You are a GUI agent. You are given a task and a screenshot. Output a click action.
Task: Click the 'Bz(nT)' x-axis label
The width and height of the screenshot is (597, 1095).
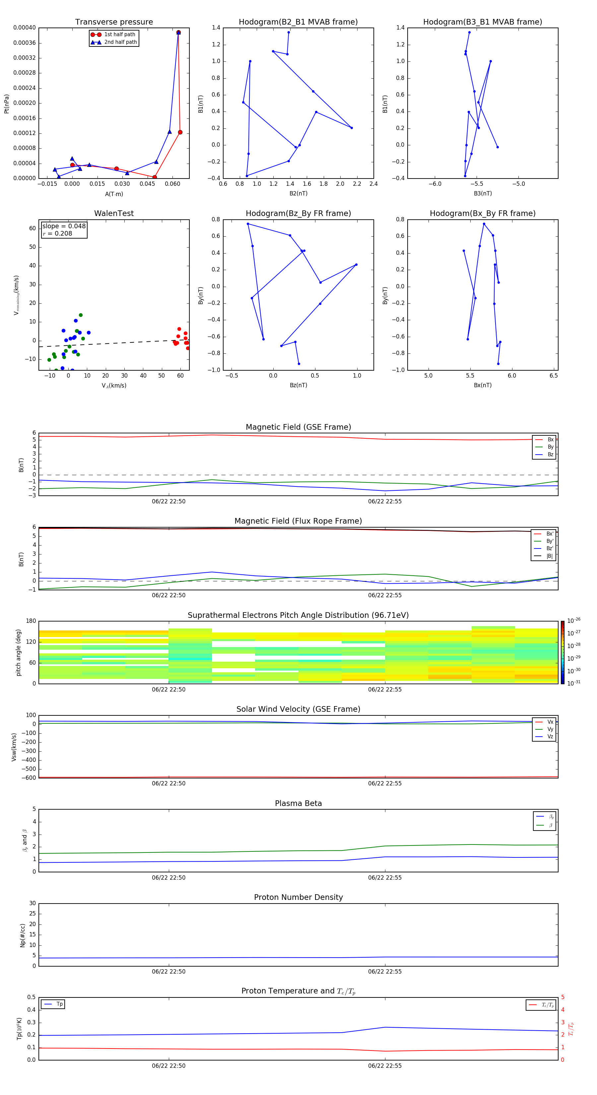(298, 386)
